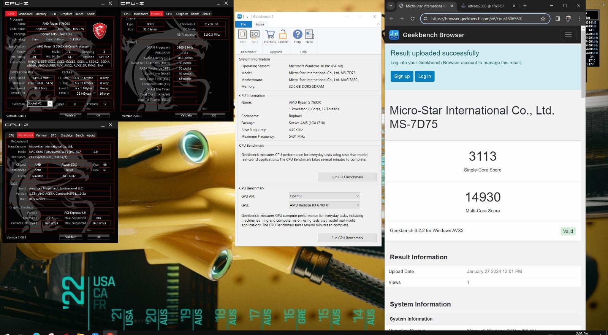
Task: Expand the Socket #1 selection dropdown in CPU-Z
Action: 50,103
